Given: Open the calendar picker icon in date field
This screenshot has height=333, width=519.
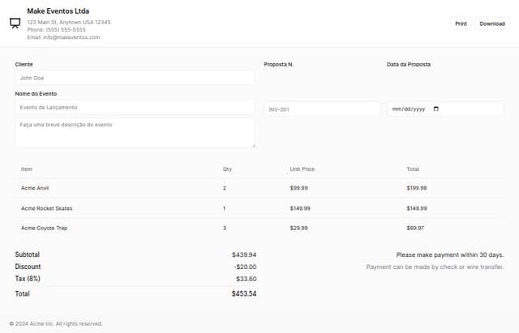Looking at the screenshot, I should [436, 109].
